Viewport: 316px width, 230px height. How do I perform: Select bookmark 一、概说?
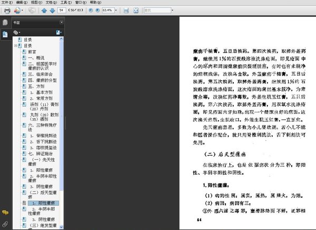pyautogui.click(x=36, y=58)
